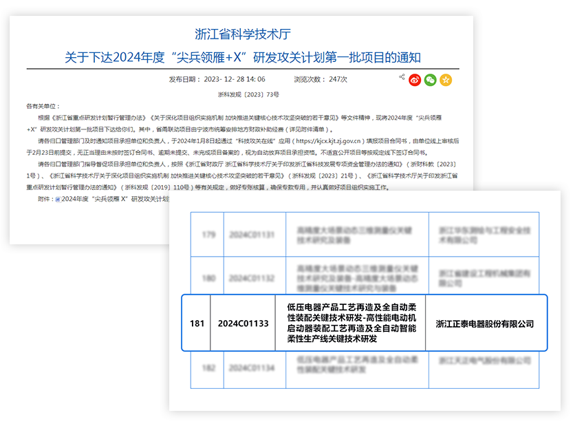Image resolution: width=573 pixels, height=424 pixels.
Task: Open the 尖兵领雁X 研发攻关计划 attachment link
Action: [x=124, y=200]
